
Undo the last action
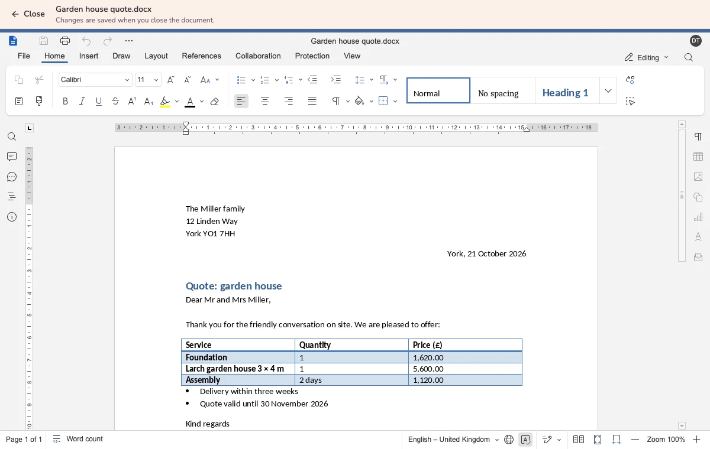(x=86, y=41)
